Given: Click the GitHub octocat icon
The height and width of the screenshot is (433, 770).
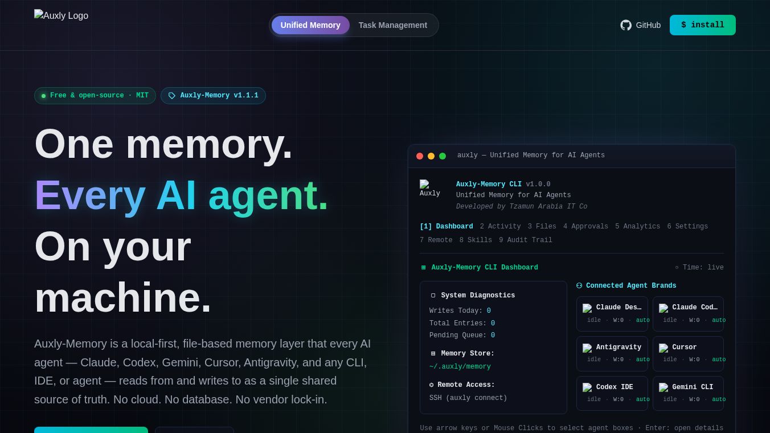Looking at the screenshot, I should click(626, 25).
